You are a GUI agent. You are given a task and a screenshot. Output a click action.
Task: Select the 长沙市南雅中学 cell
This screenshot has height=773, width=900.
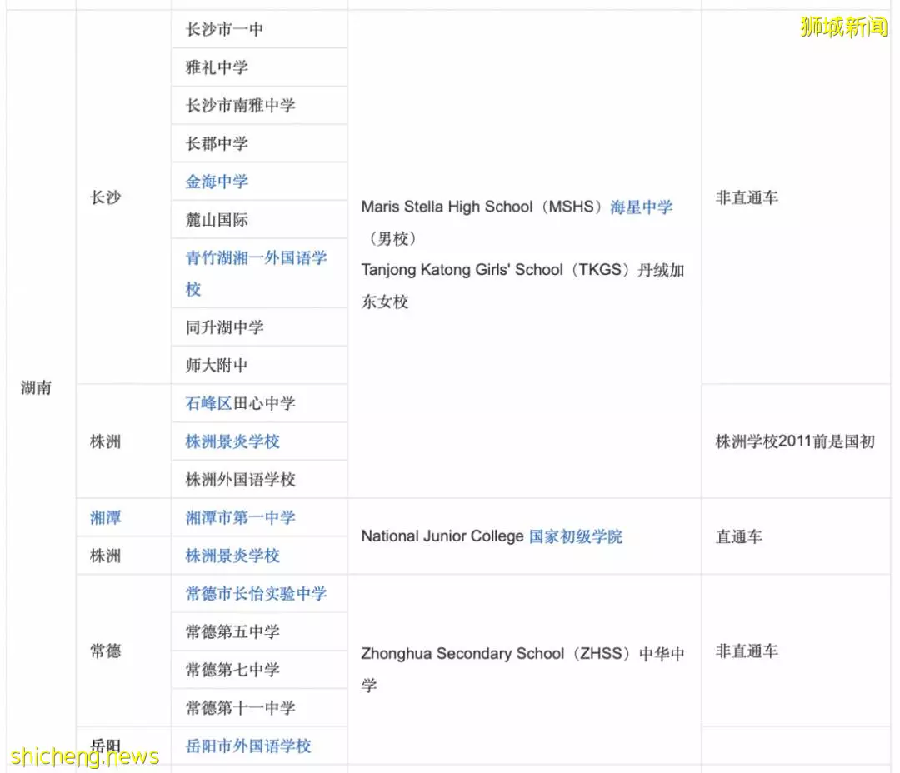[x=259, y=105]
